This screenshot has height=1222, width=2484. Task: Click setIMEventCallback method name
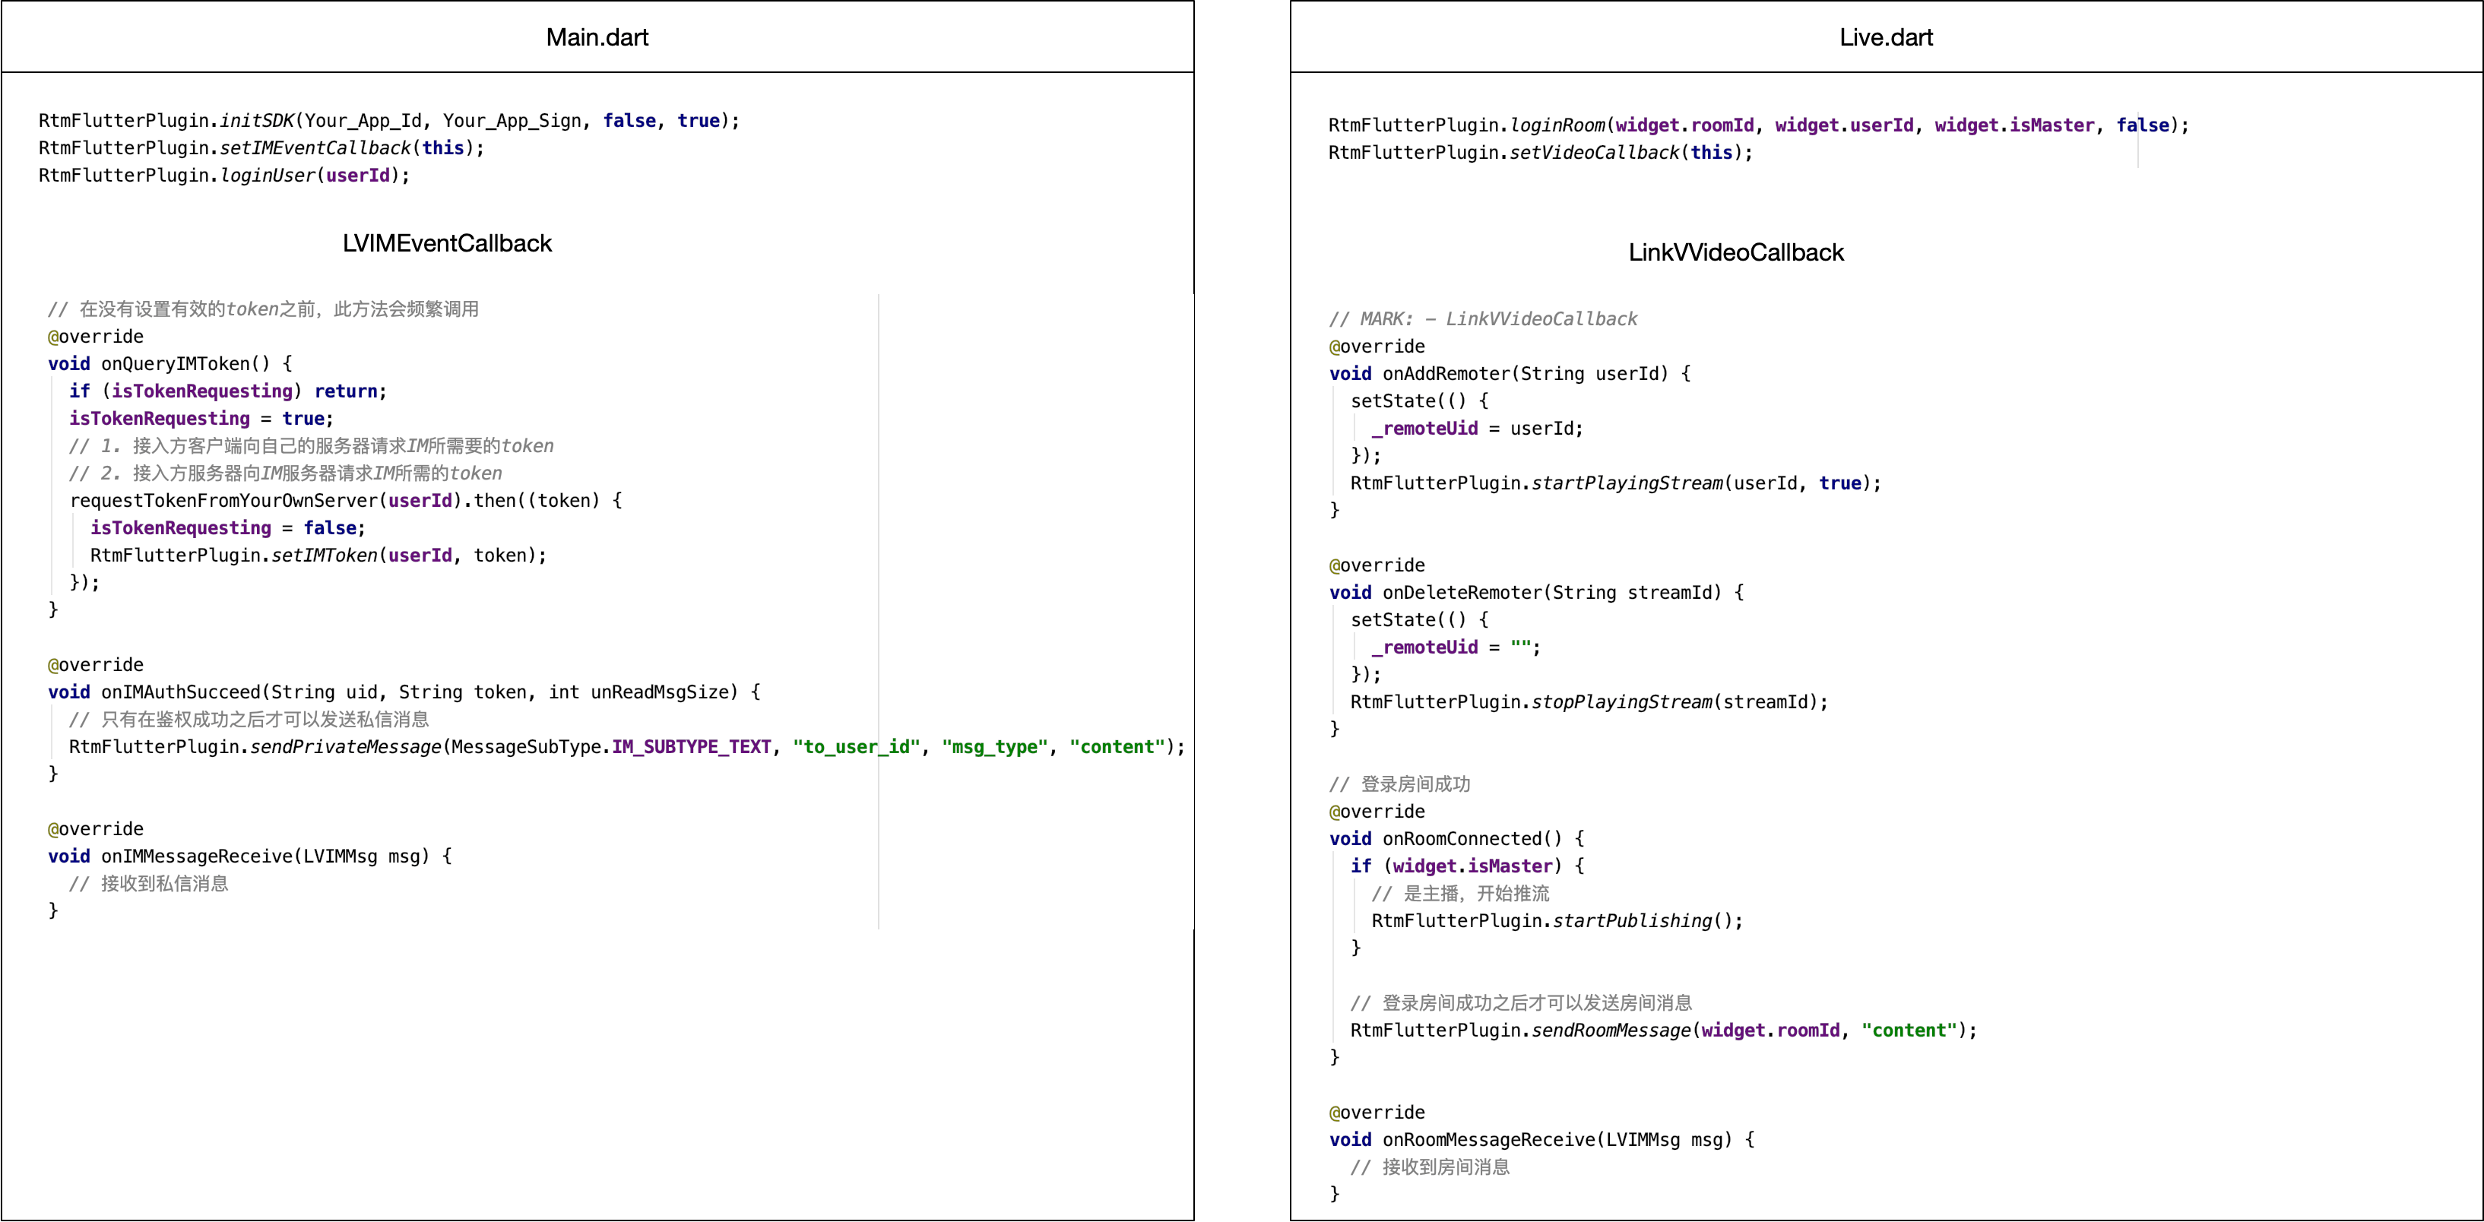coord(315,147)
